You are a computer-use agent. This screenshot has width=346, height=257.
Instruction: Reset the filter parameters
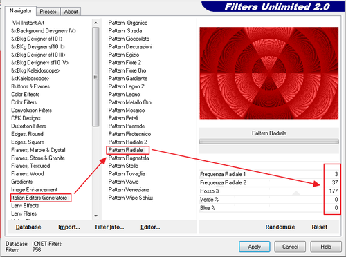[320, 227]
